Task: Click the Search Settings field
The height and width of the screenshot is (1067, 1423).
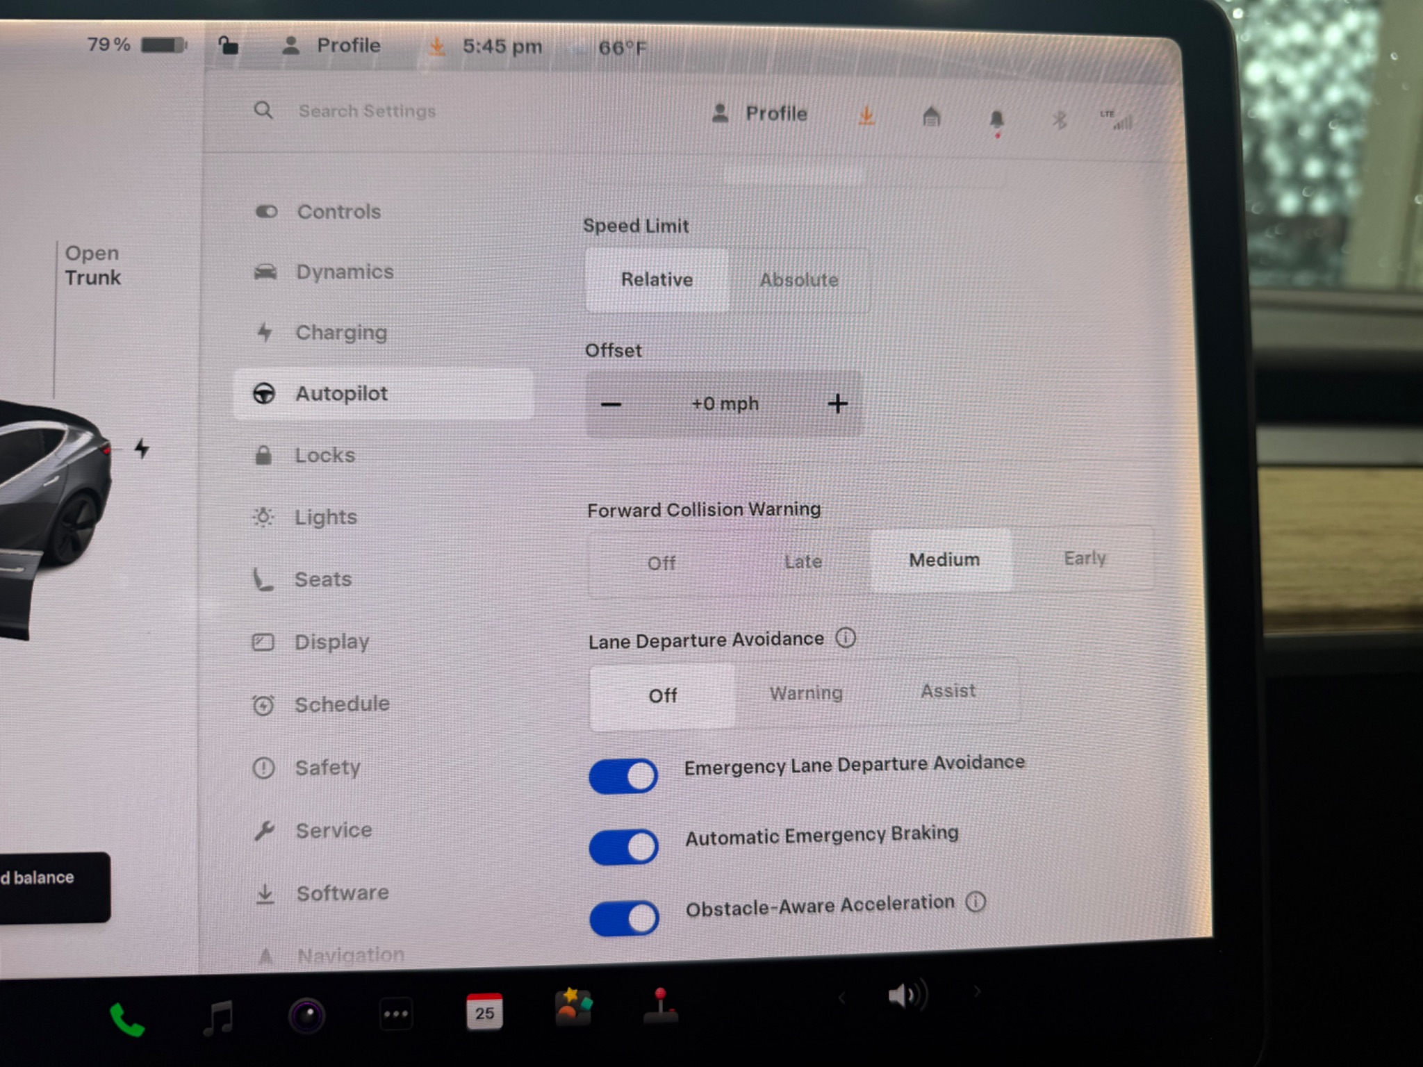Action: click(367, 111)
